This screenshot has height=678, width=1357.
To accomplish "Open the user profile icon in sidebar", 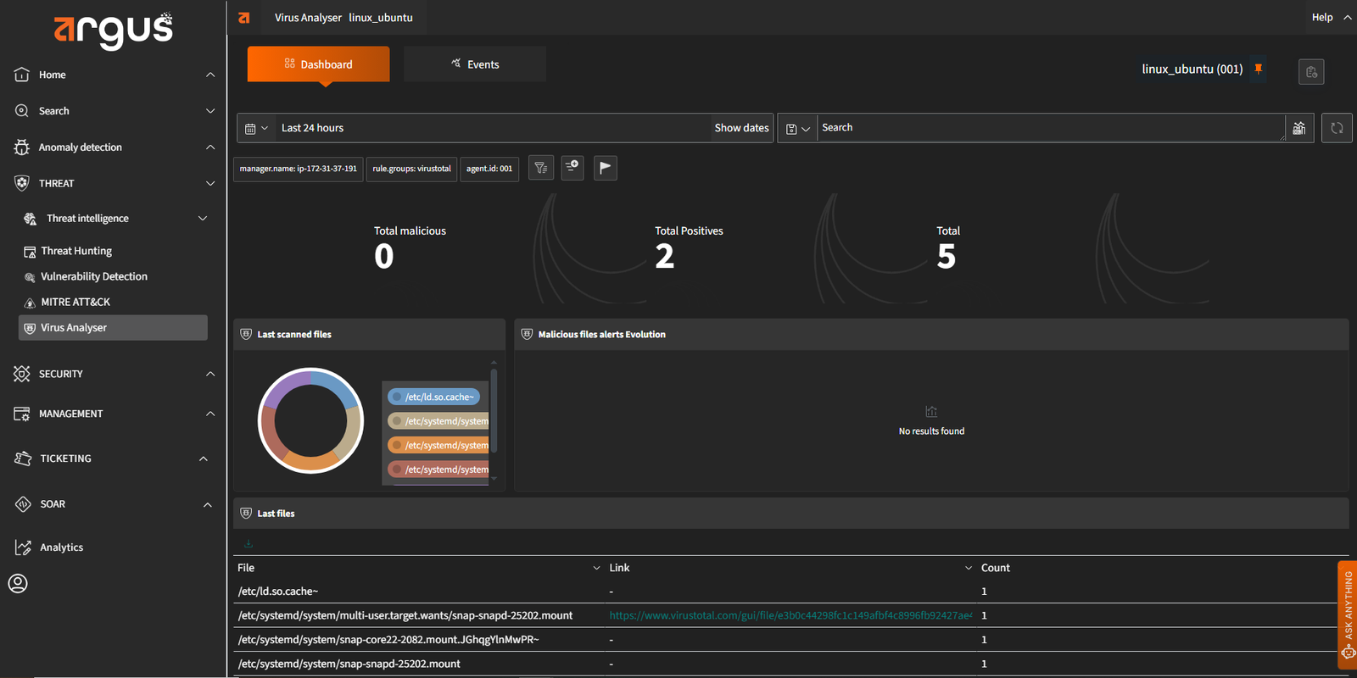I will [x=18, y=583].
